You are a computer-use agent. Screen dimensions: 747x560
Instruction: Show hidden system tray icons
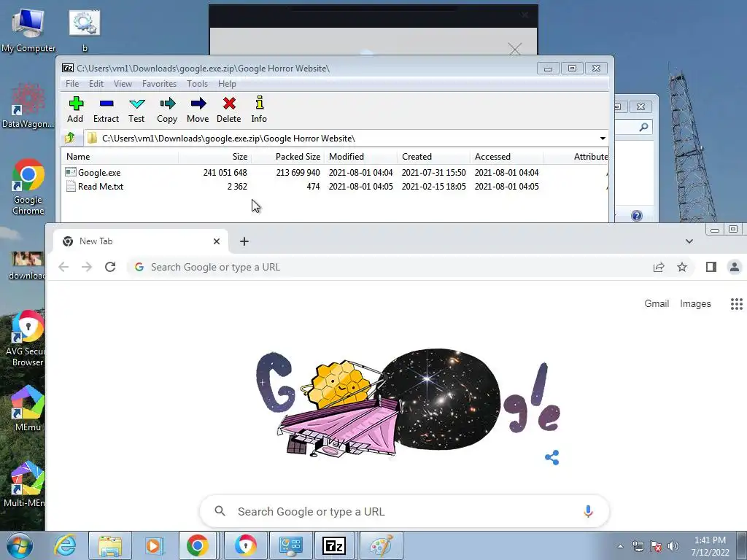620,546
